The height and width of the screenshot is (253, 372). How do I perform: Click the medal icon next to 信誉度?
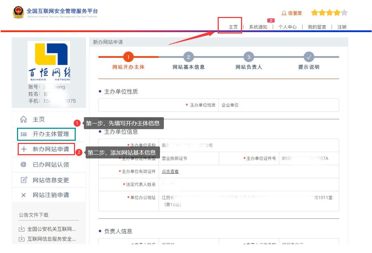[285, 13]
